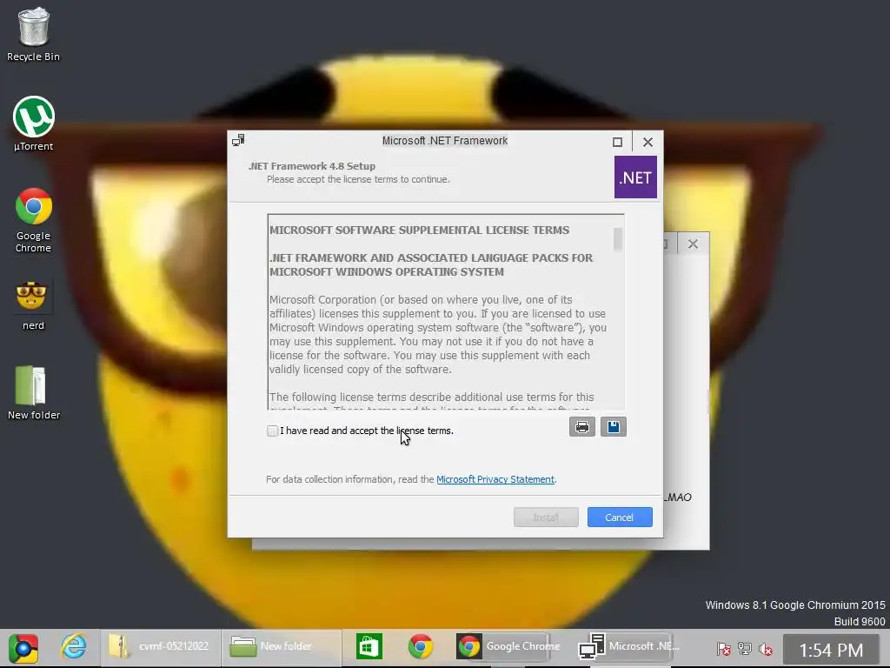Close the window behind the .NET setup
The height and width of the screenshot is (668, 890).
tap(693, 244)
